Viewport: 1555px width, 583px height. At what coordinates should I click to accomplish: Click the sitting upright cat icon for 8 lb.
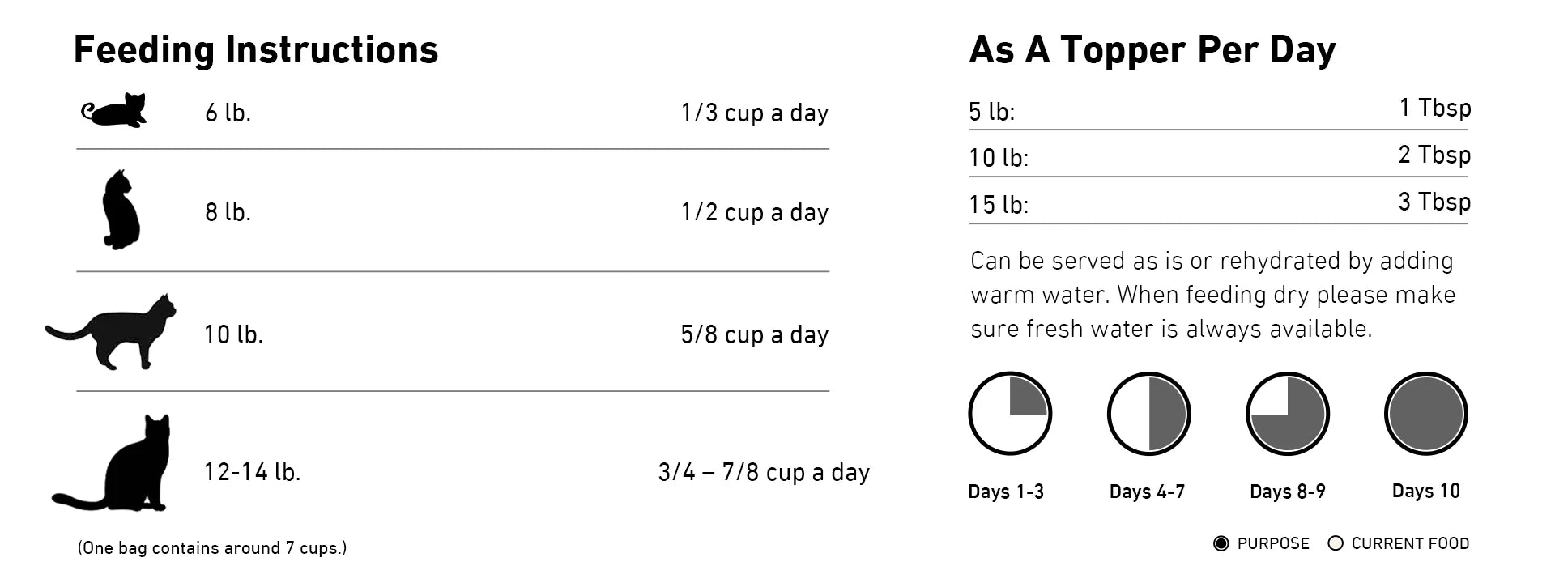(121, 209)
